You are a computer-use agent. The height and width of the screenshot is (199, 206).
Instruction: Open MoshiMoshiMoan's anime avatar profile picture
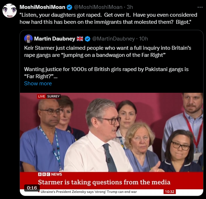(10, 11)
